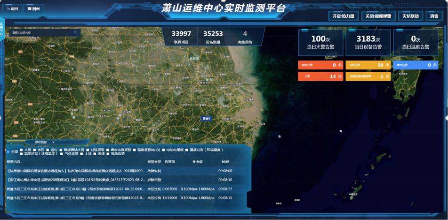Image resolution: width=448 pixels, height=220 pixels.
Task: Check the 气体告警 checkbox
Action: (x=62, y=153)
